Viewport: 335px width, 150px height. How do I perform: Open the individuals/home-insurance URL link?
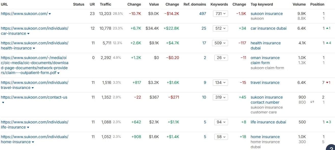point(34,139)
